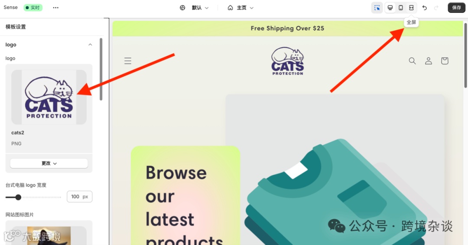
Task: Select the cats2 logo image thumbnail
Action: [x=49, y=97]
